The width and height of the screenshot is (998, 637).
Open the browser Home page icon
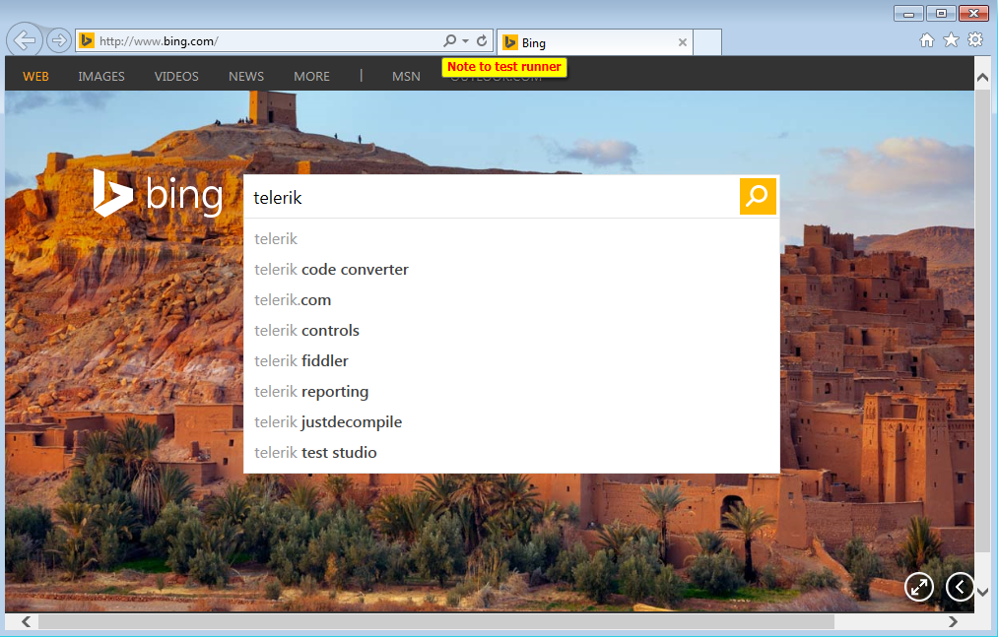click(927, 40)
